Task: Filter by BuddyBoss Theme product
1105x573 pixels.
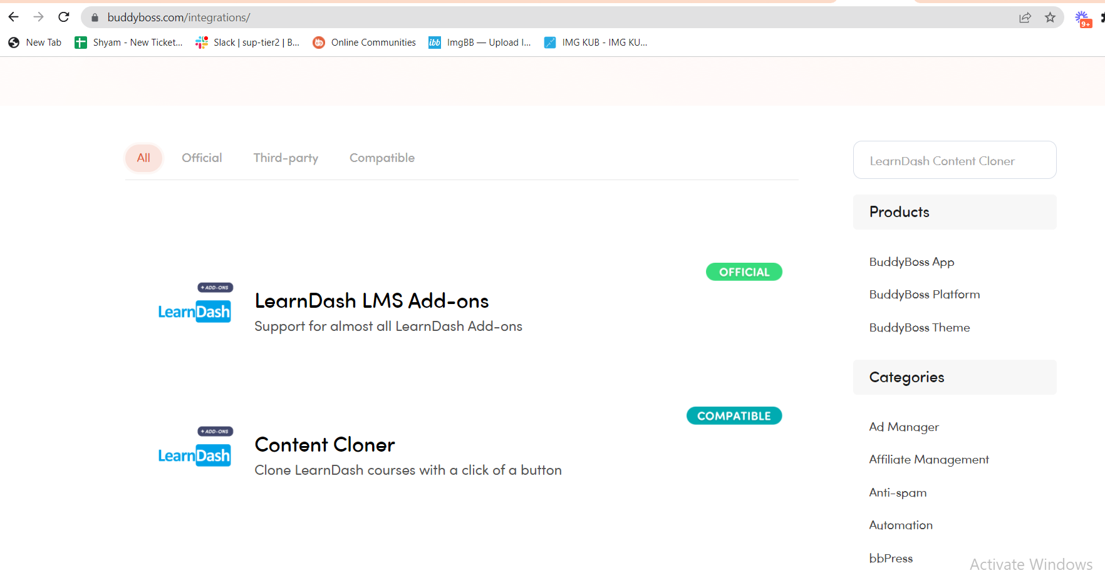Action: [x=920, y=328]
